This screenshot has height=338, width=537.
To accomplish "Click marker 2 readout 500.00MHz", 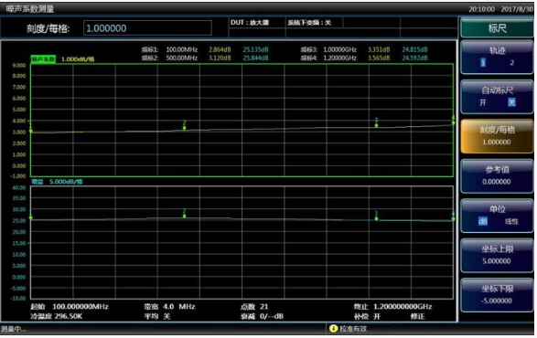I will pos(182,58).
